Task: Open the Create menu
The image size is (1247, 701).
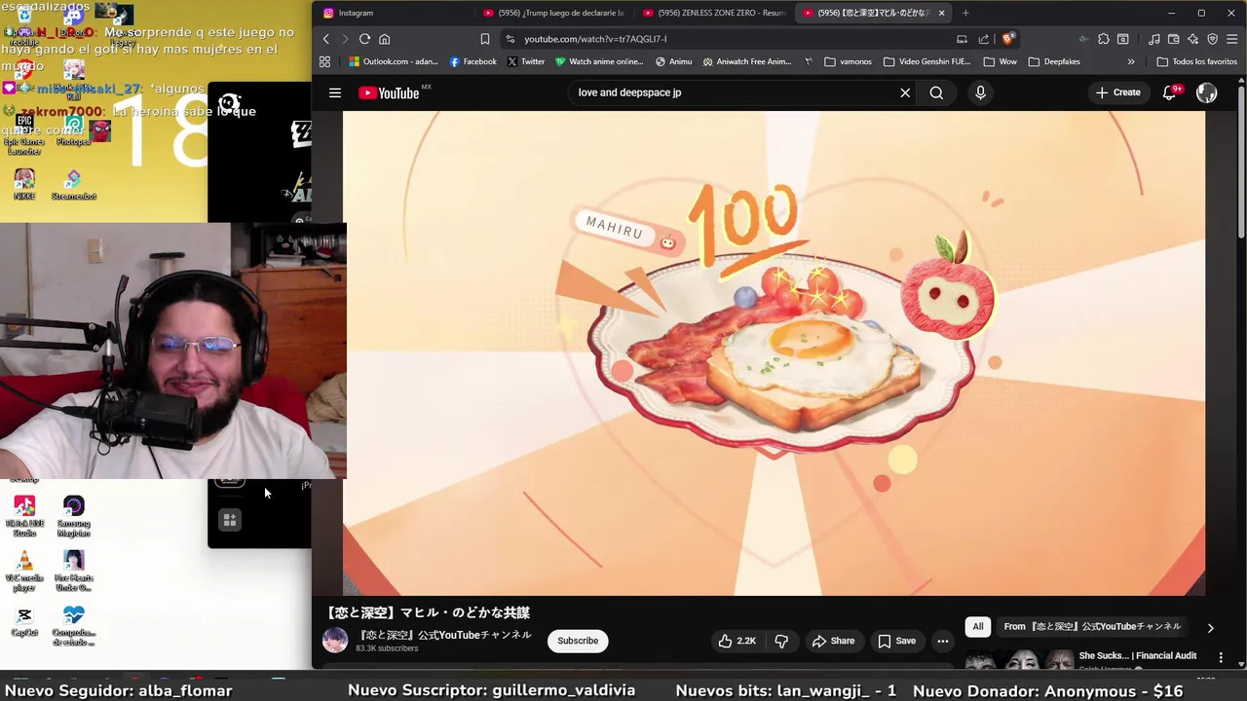Action: [x=1117, y=92]
